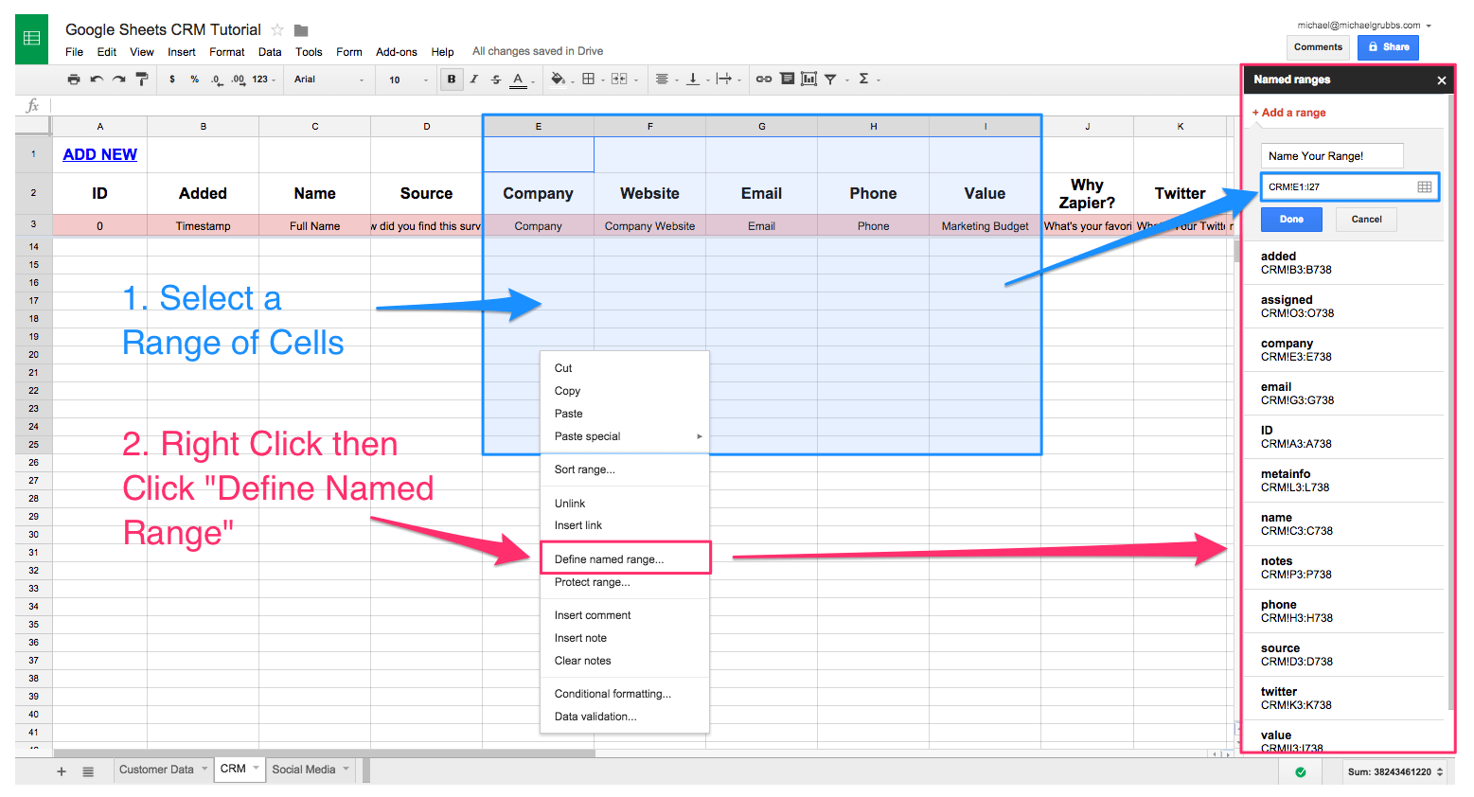Open the font size dropdown

click(405, 80)
